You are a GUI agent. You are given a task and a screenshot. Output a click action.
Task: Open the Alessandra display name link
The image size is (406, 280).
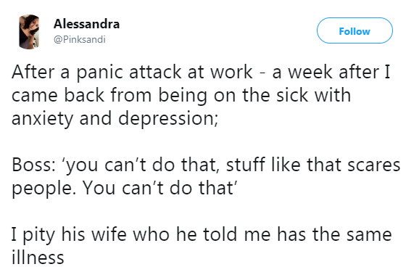(x=86, y=24)
